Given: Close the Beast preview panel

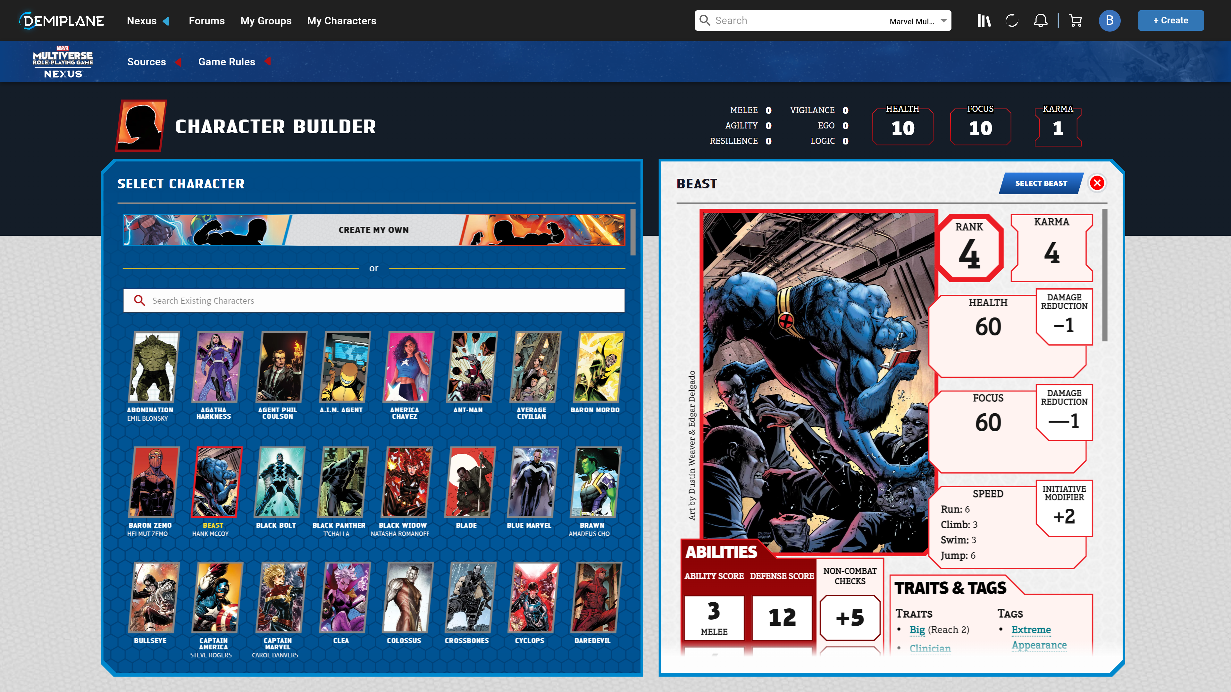Looking at the screenshot, I should (1097, 183).
